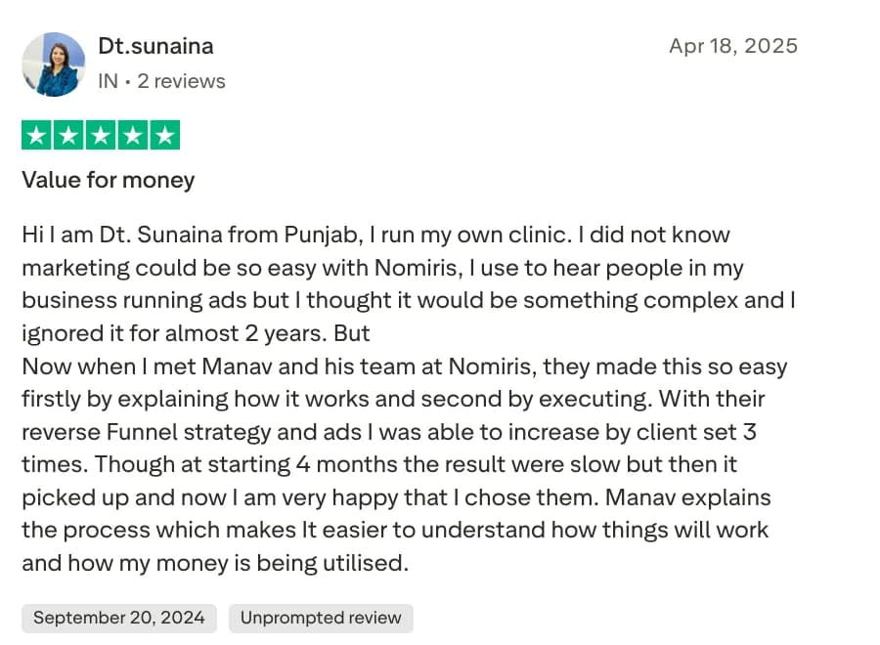Click the line starting "picked up and now"

396,497
